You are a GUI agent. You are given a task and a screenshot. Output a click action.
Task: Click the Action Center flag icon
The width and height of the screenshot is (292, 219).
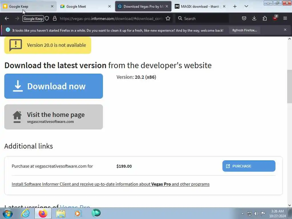click(263, 213)
